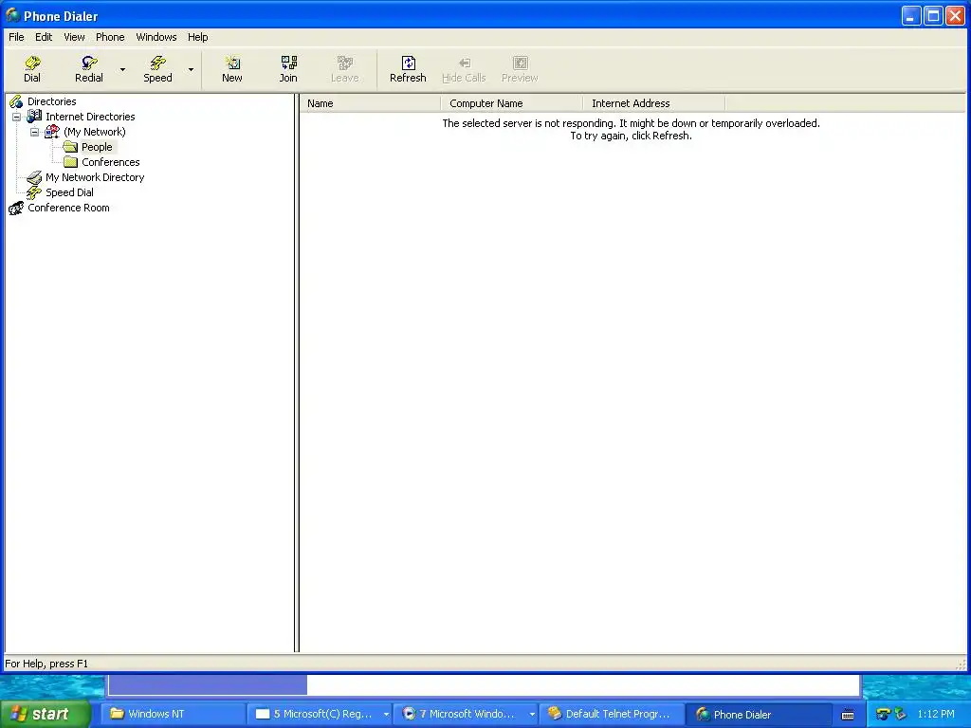Sort by the Name column header

coord(371,103)
